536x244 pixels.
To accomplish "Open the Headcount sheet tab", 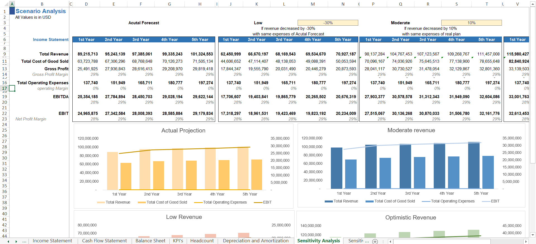I will (x=202, y=241).
